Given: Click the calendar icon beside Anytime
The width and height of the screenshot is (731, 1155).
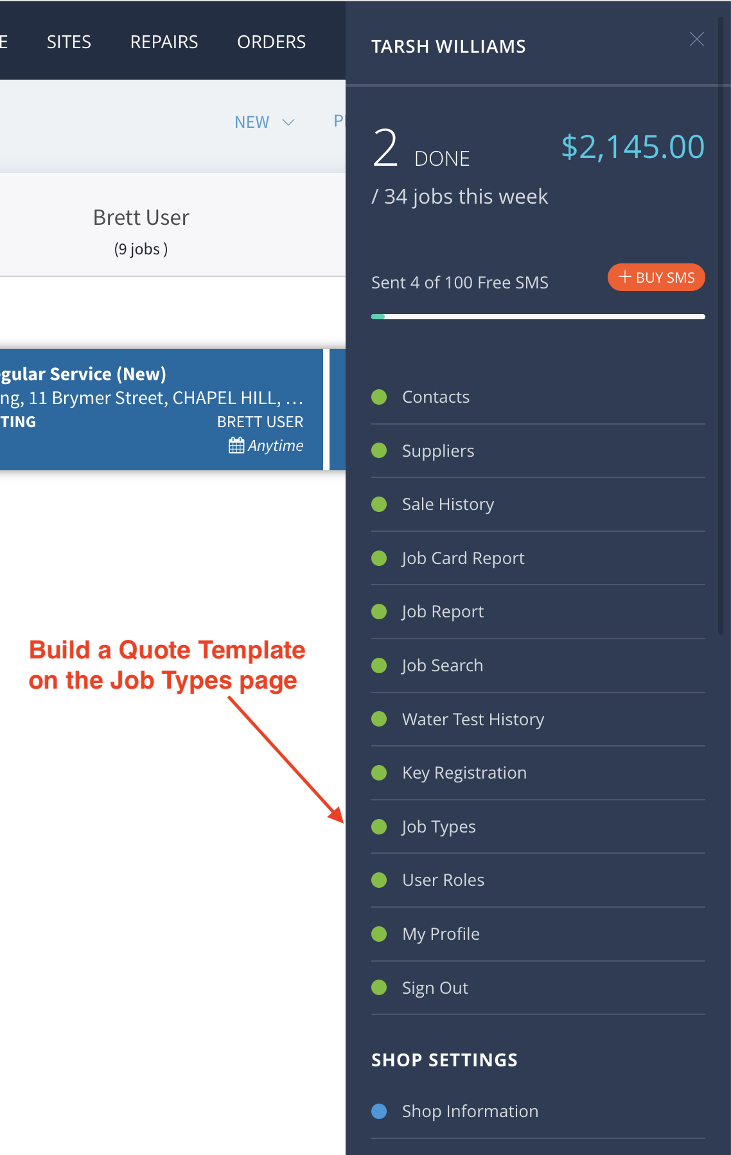Looking at the screenshot, I should tap(236, 445).
